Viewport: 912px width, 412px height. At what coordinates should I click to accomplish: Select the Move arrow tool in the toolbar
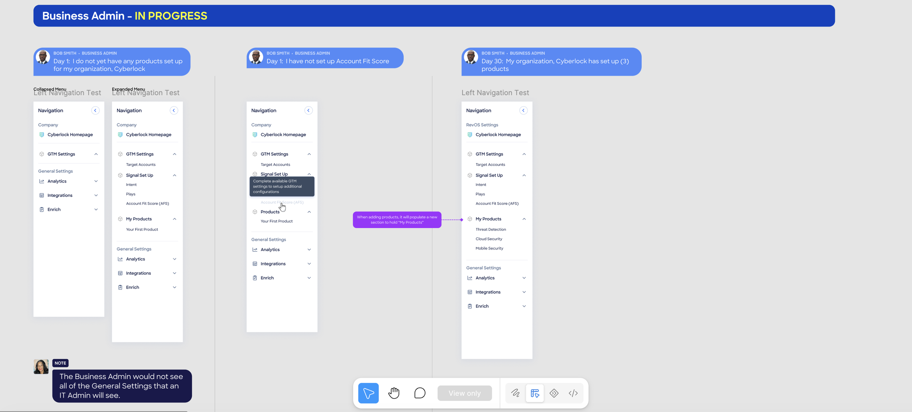tap(368, 393)
